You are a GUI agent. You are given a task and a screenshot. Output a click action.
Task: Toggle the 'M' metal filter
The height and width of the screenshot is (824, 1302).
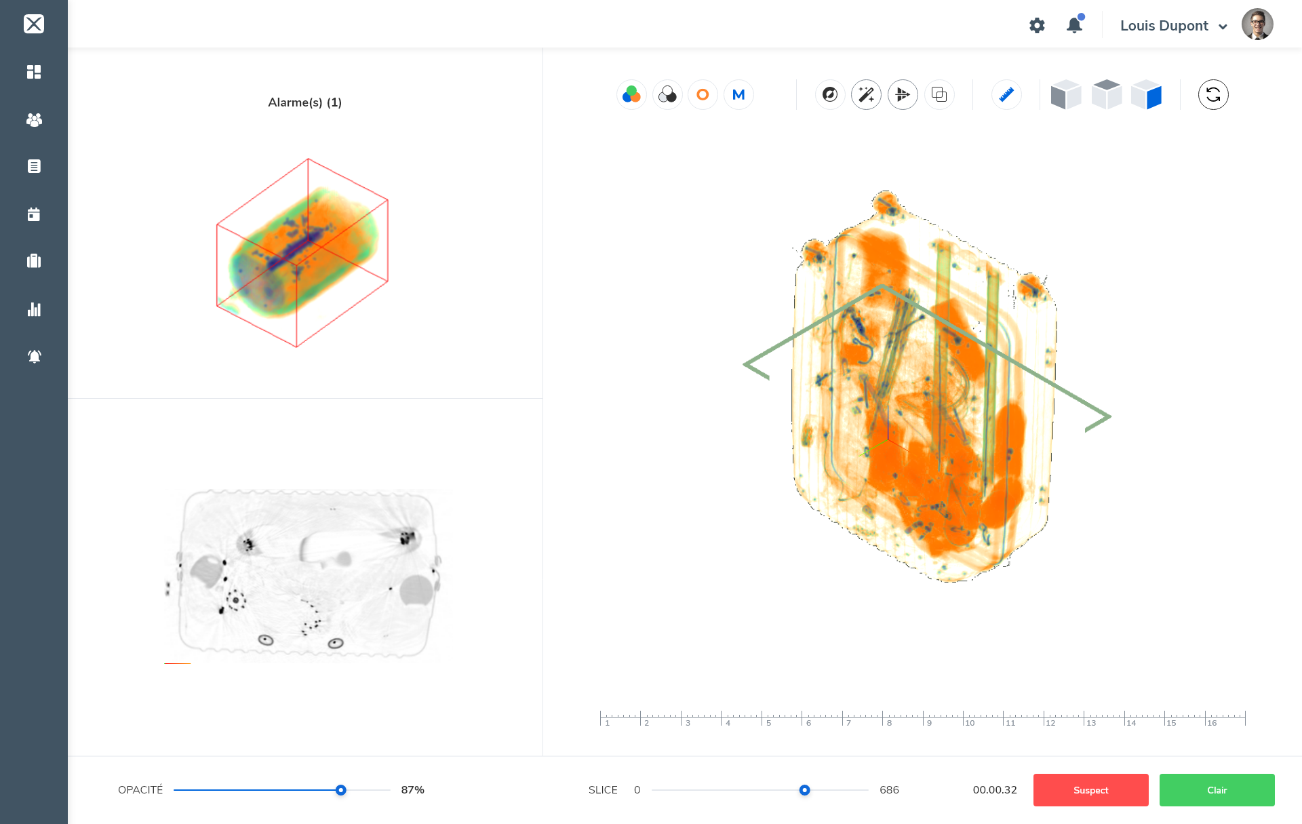pos(738,95)
